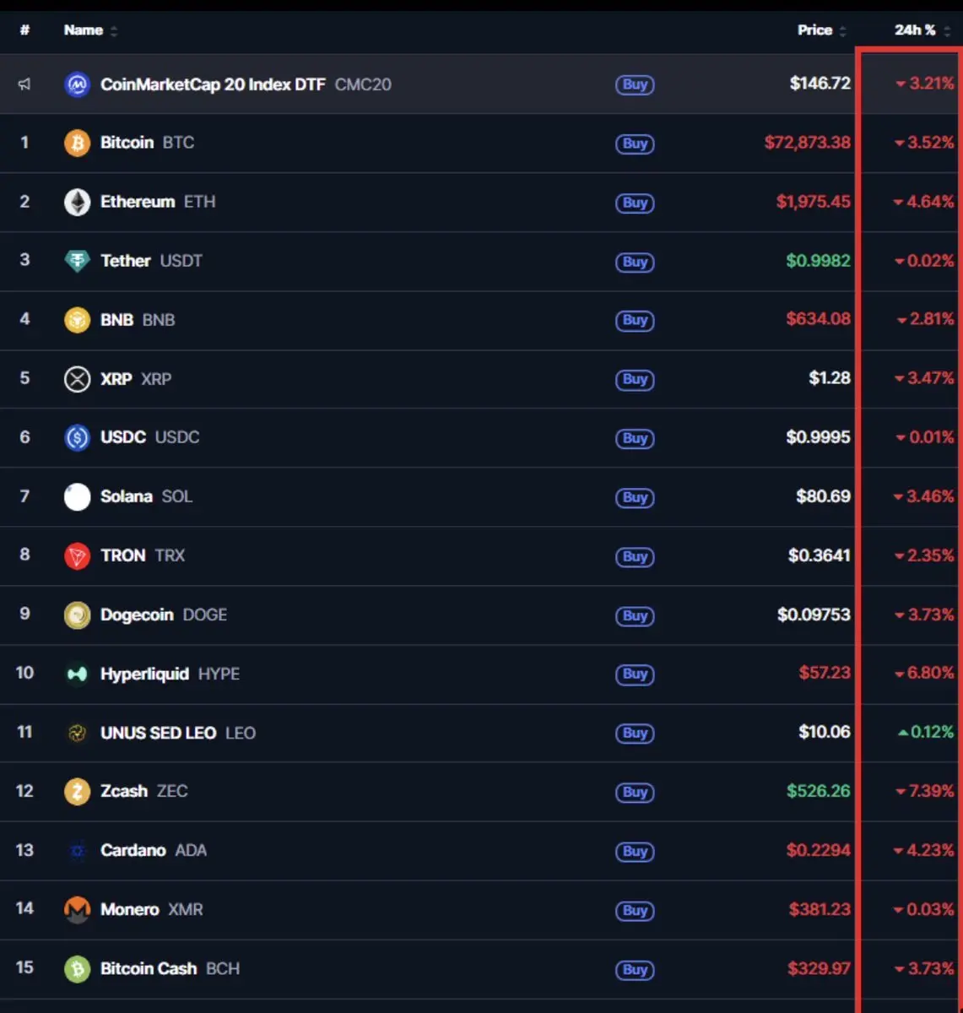This screenshot has height=1013, width=963.
Task: Click the $72,873.38 Bitcoin price
Action: [x=807, y=143]
